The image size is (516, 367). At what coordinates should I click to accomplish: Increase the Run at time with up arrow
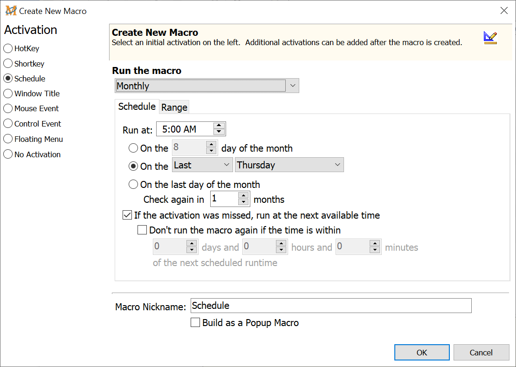[x=219, y=126]
